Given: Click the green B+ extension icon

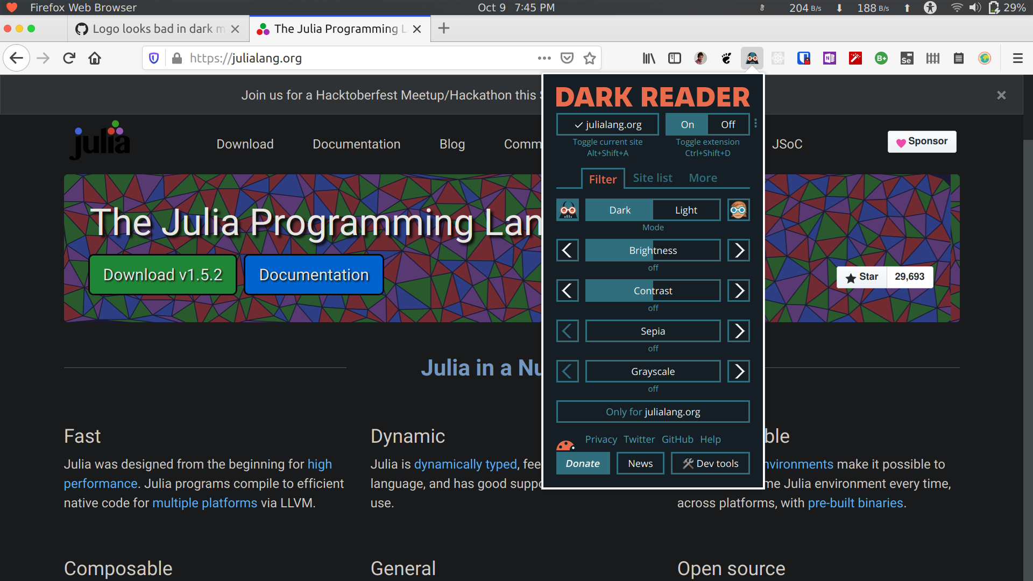Looking at the screenshot, I should tap(881, 58).
